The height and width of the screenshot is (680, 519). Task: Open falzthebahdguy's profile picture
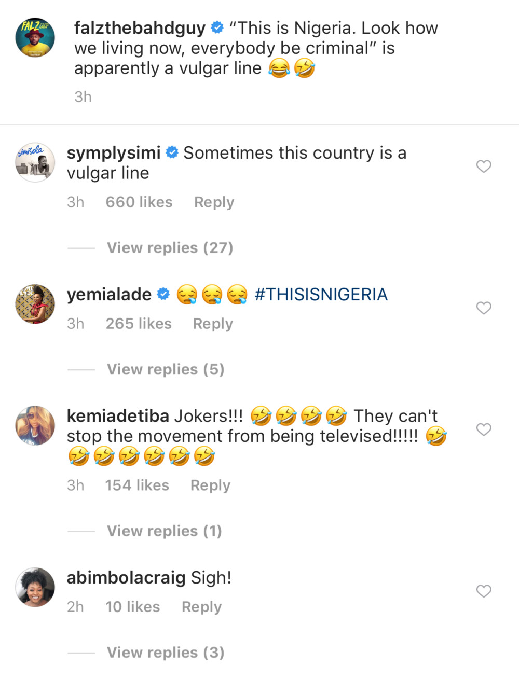click(35, 37)
